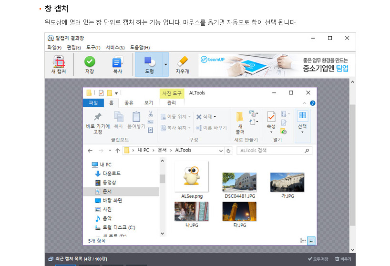Click 이름 바꾸기 rename button
390x266 pixels.
(211, 128)
